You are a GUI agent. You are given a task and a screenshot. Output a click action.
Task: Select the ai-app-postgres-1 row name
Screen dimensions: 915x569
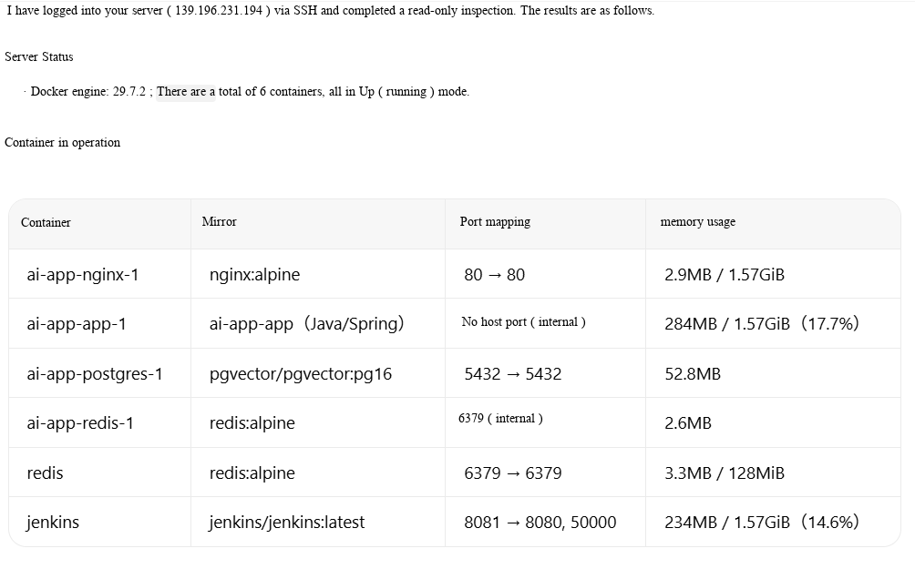pos(95,373)
